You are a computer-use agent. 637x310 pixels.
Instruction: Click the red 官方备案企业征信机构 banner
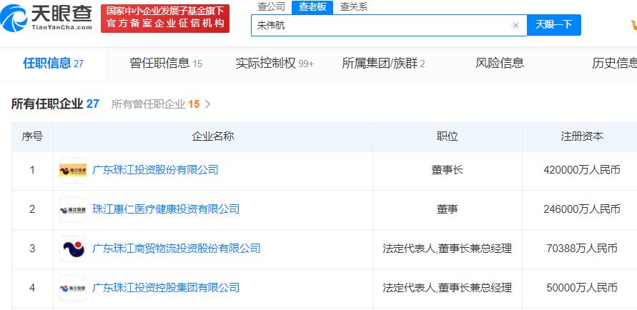point(165,19)
